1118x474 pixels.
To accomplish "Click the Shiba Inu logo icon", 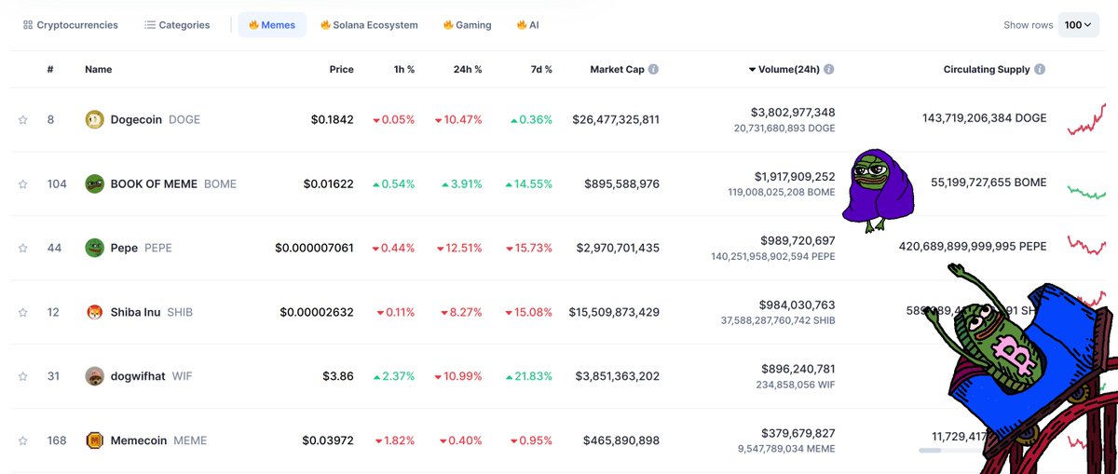I will click(94, 312).
